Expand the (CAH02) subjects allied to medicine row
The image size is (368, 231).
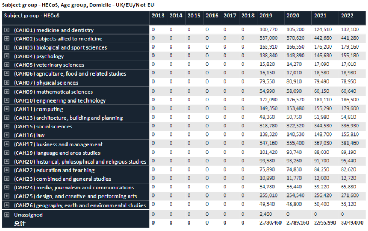(7, 39)
